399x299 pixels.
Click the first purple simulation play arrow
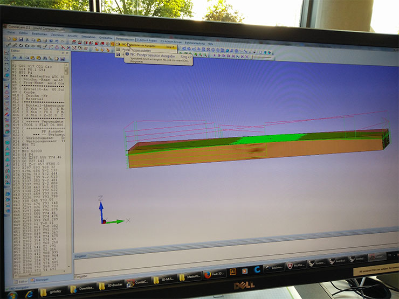point(215,55)
